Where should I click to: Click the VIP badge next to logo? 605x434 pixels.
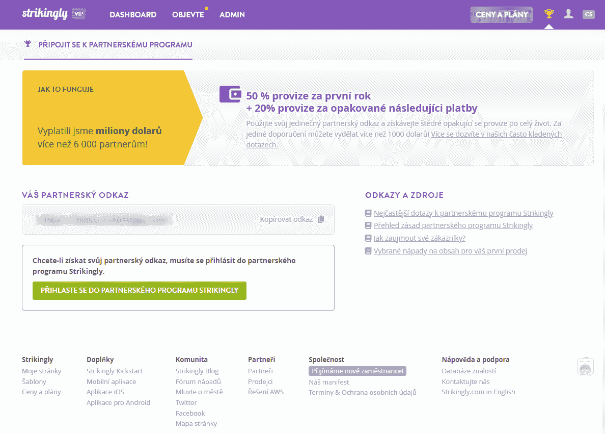[x=79, y=14]
